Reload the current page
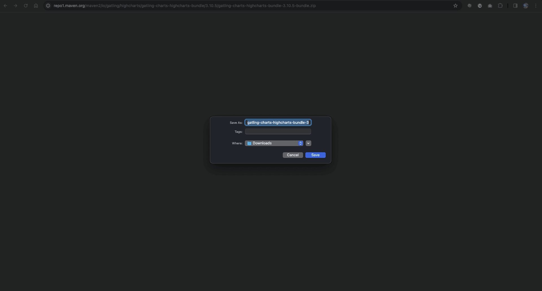This screenshot has height=291, width=542. 26,6
